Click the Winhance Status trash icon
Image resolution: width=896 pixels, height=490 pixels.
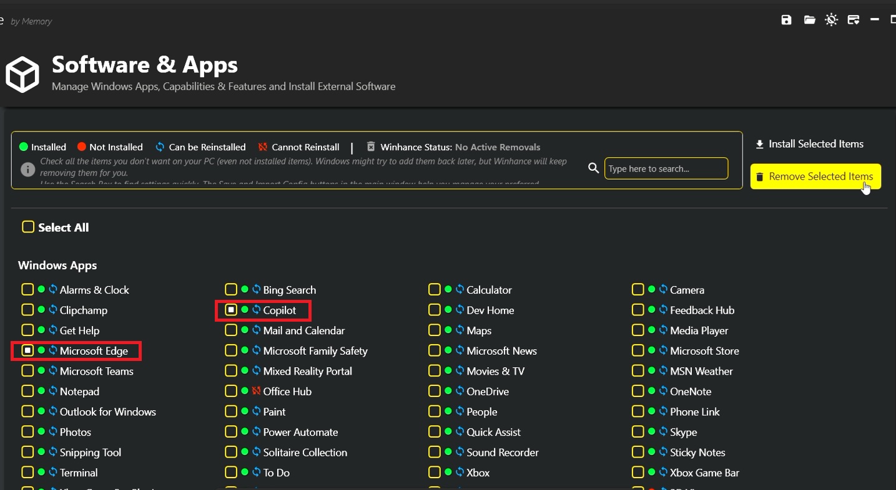coord(371,147)
